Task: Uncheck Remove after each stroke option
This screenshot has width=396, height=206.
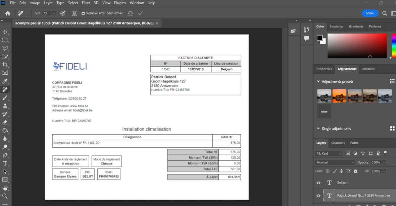Action: 83,13
